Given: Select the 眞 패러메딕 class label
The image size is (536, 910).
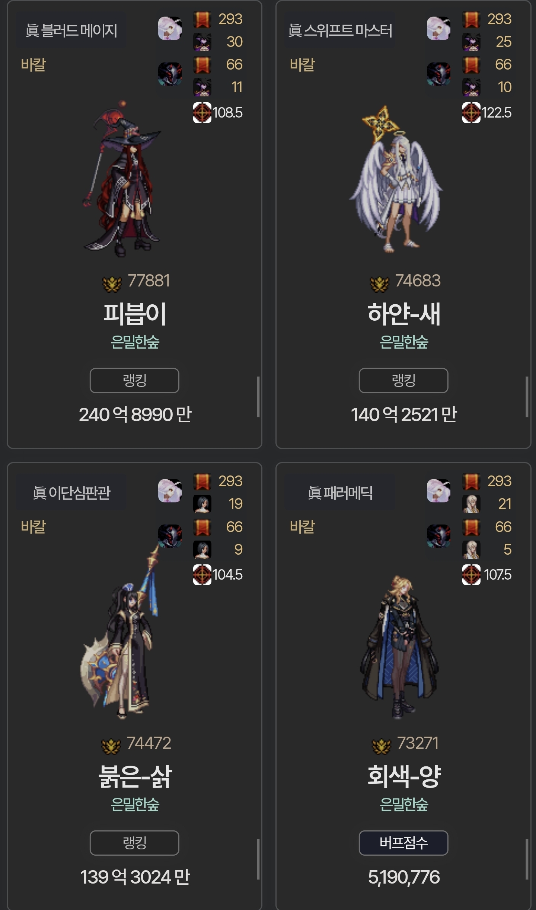Looking at the screenshot, I should point(340,493).
